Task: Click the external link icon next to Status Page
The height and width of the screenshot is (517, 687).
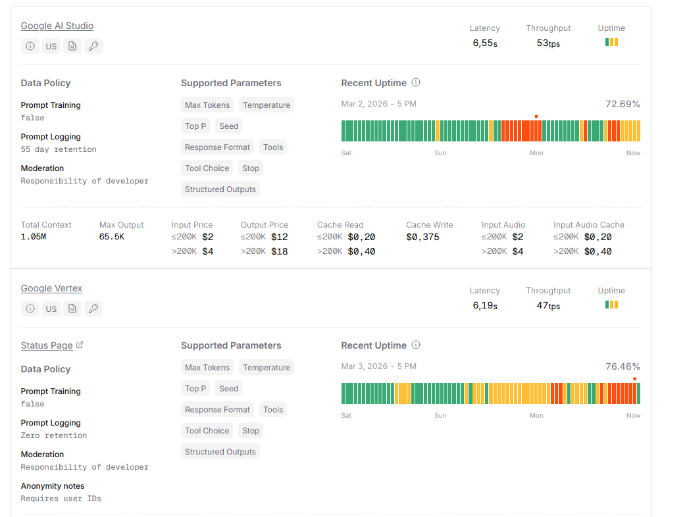Action: 80,345
